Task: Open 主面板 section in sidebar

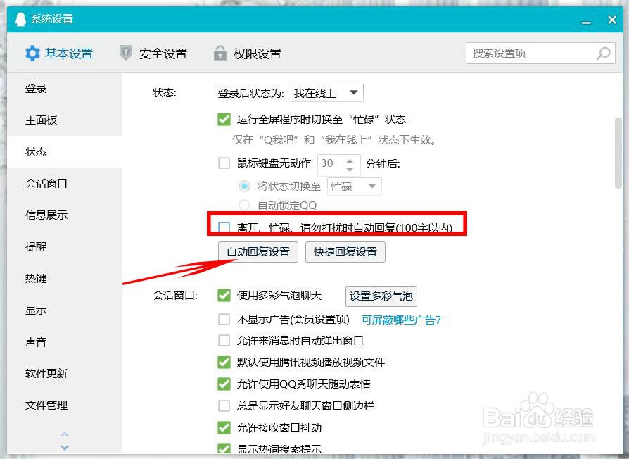Action: pyautogui.click(x=65, y=120)
